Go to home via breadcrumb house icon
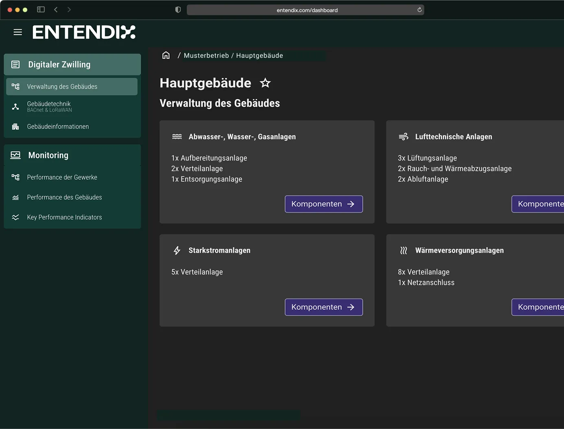 point(166,55)
